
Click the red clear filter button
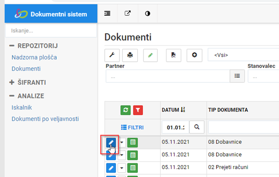pyautogui.click(x=138, y=110)
